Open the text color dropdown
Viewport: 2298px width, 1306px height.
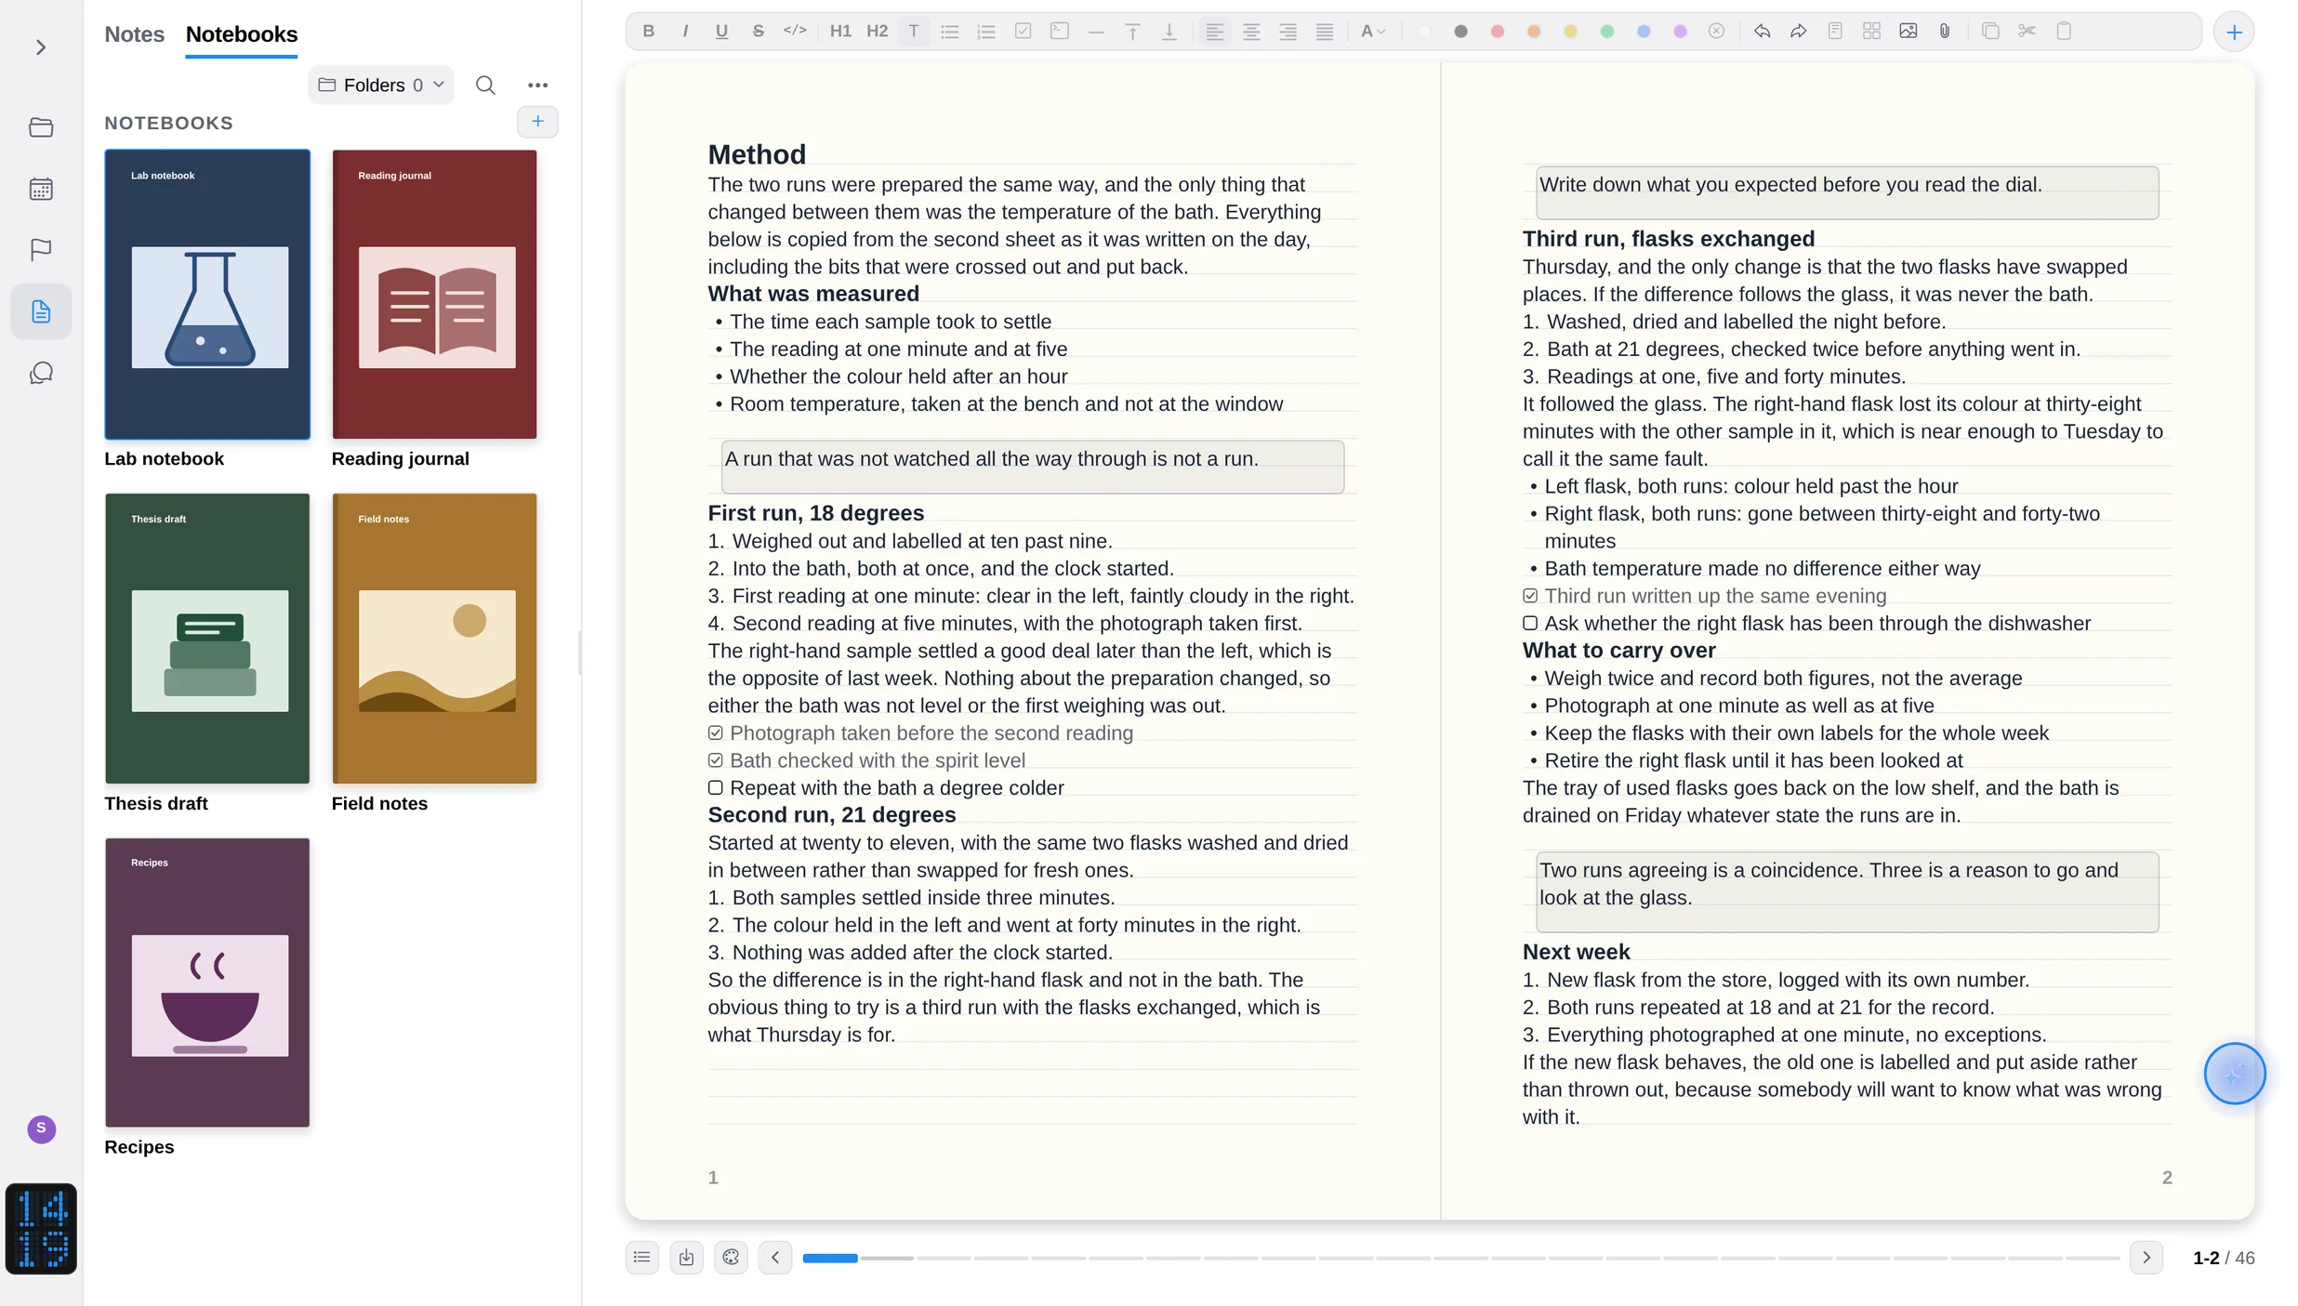1373,31
